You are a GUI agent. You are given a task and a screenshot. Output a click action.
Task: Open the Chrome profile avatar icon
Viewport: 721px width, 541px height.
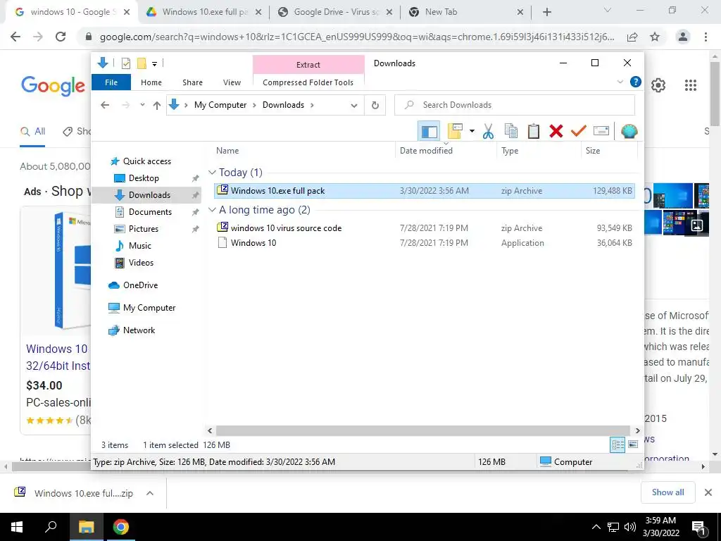tap(683, 37)
